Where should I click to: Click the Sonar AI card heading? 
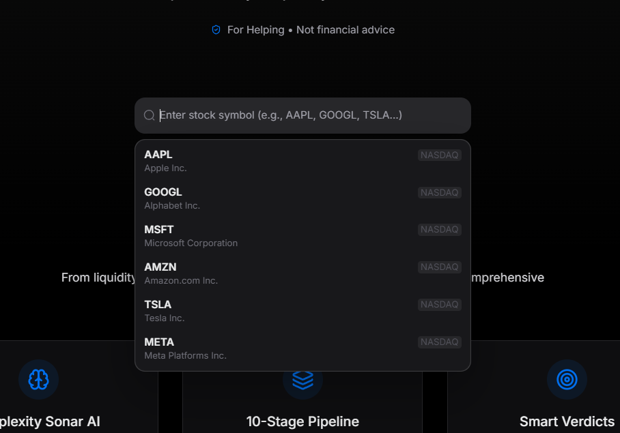tap(50, 421)
